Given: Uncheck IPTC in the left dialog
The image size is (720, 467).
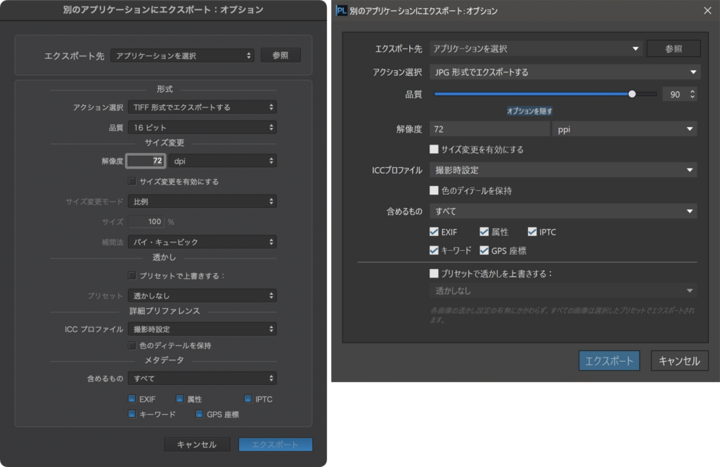Looking at the screenshot, I should pos(248,399).
